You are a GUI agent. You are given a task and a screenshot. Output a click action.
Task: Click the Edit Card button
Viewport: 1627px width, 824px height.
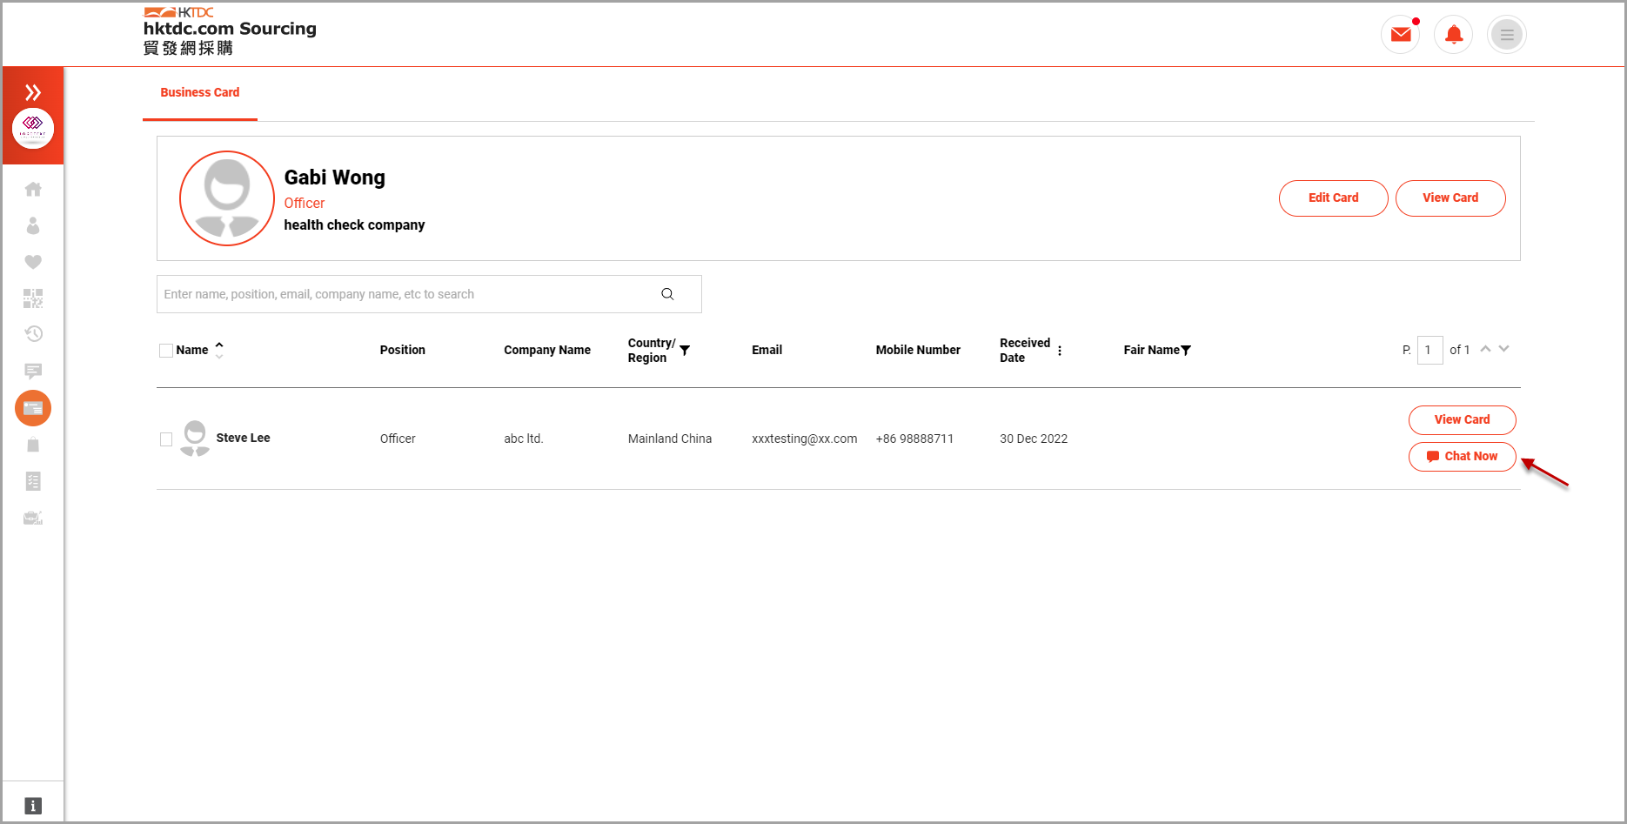click(x=1334, y=198)
